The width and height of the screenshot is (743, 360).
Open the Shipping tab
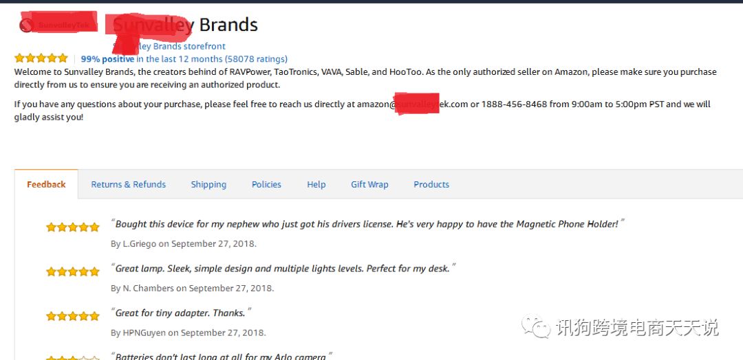point(208,184)
